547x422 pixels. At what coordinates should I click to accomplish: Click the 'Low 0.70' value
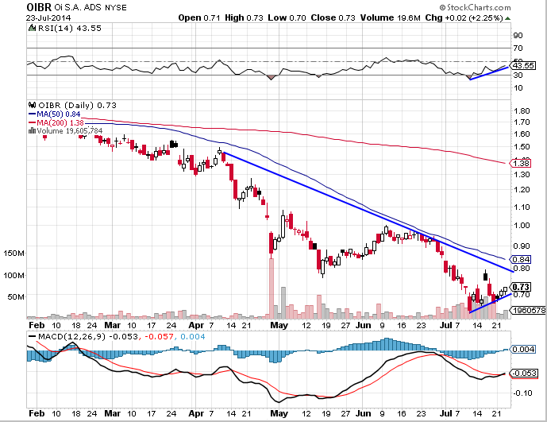pos(287,17)
